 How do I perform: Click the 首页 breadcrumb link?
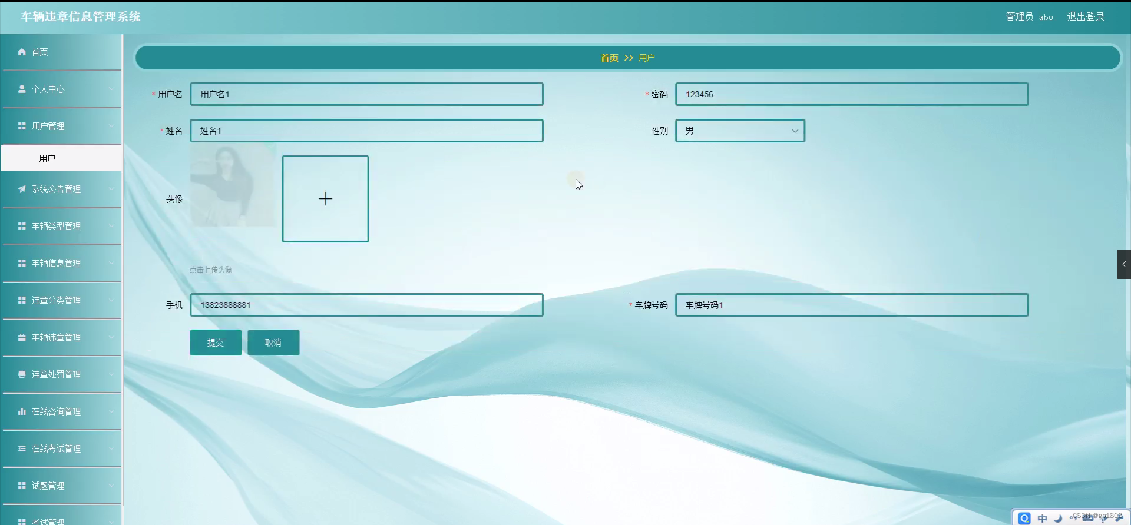click(610, 58)
